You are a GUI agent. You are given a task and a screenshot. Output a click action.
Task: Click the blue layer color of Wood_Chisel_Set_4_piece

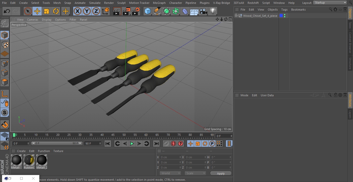(x=281, y=16)
